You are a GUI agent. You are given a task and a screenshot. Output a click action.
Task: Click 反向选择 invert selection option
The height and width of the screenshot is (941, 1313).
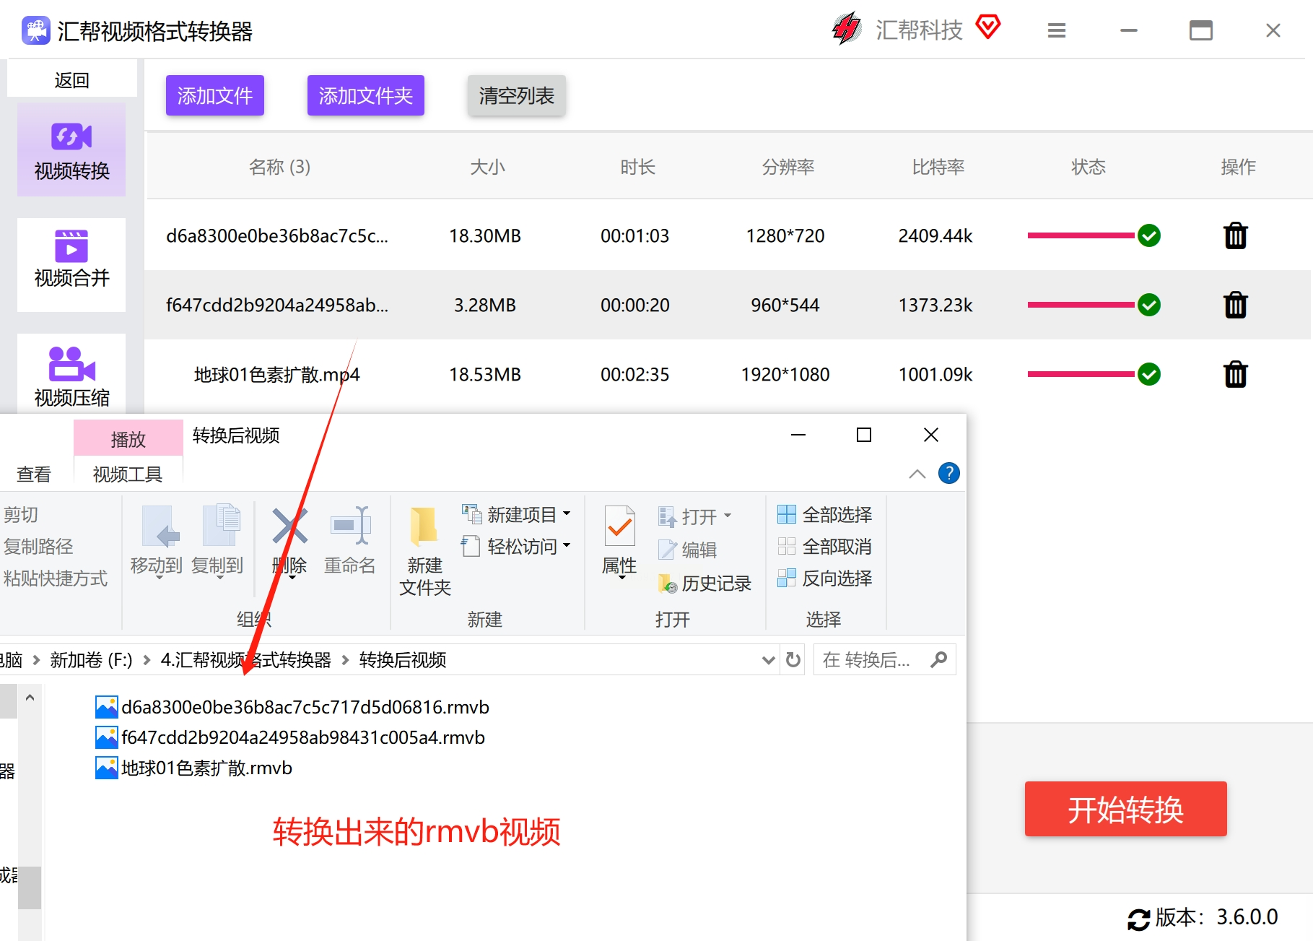825,578
